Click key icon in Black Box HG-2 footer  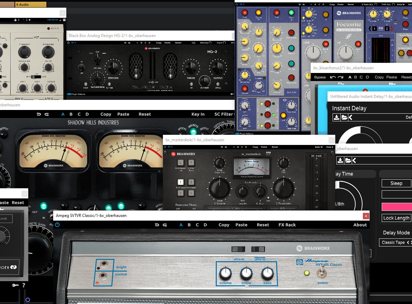(x=232, y=94)
